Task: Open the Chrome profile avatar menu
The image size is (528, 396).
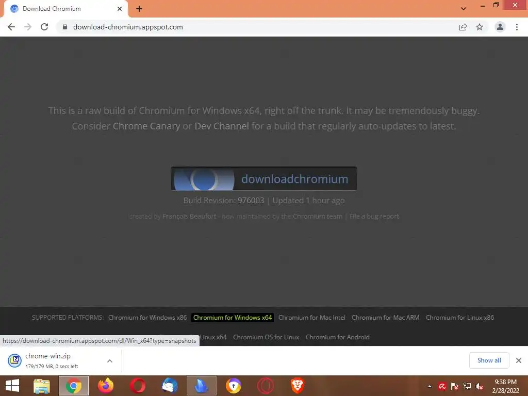Action: pyautogui.click(x=500, y=27)
